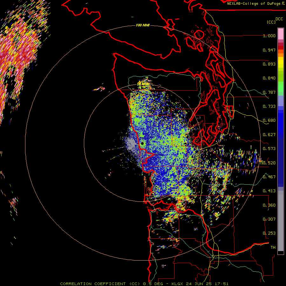Image resolution: width=286 pixels, height=286 pixels.
Task: Pick the bright green colorbar segment
Action: tap(281, 87)
